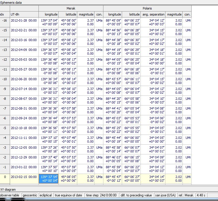
Task: Click the idx column header
Action: tap(3, 14)
